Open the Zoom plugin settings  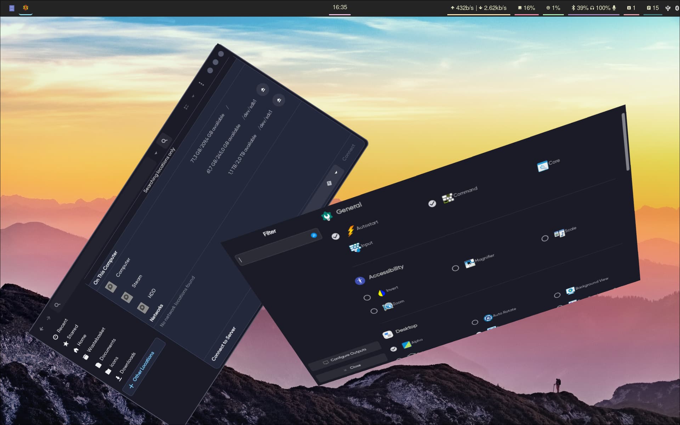click(x=393, y=305)
